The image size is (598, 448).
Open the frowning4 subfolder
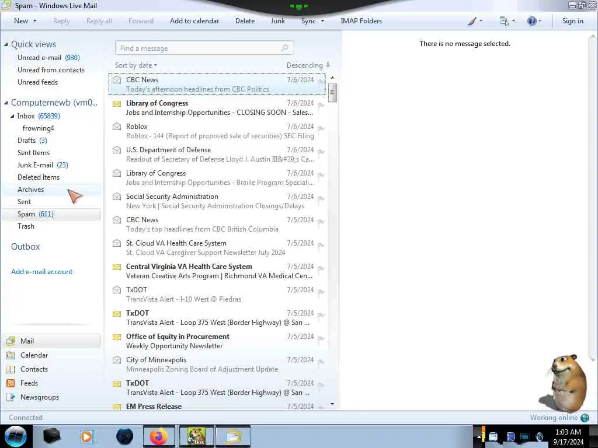click(38, 128)
